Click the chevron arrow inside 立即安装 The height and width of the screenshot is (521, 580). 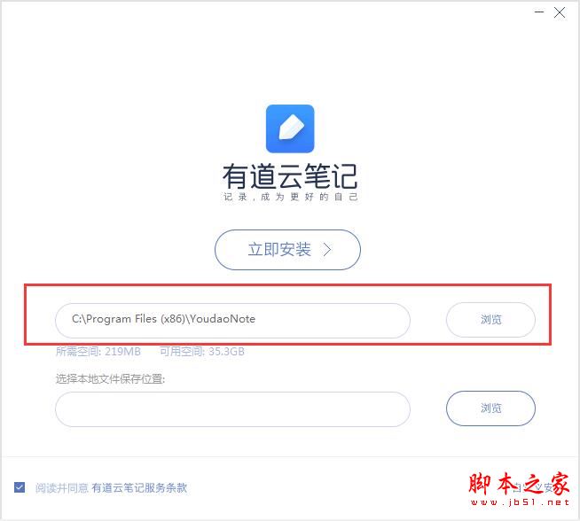327,250
